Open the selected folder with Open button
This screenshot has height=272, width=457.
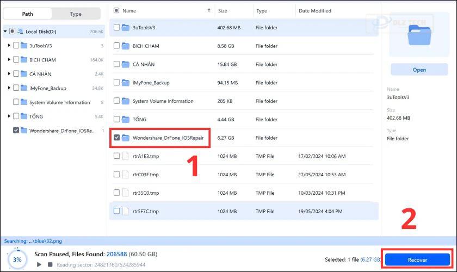419,70
